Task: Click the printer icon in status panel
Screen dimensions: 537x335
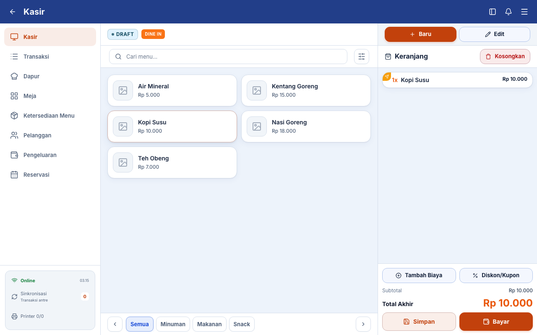Action: pyautogui.click(x=14, y=316)
